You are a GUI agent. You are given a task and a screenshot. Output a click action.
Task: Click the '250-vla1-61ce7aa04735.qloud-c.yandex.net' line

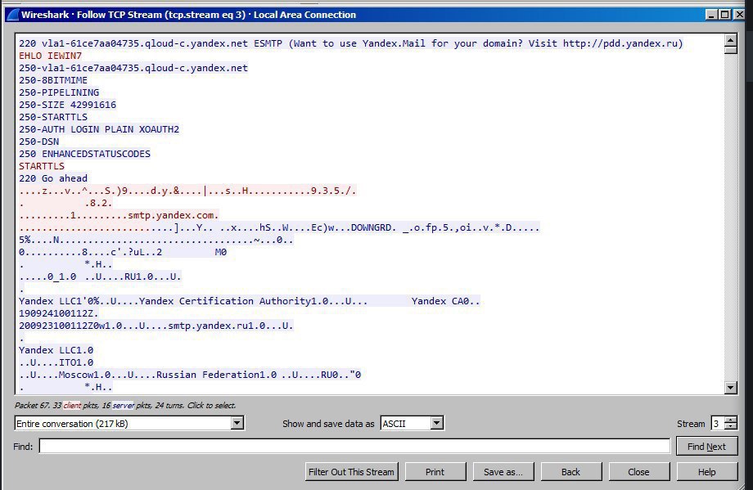coord(133,68)
